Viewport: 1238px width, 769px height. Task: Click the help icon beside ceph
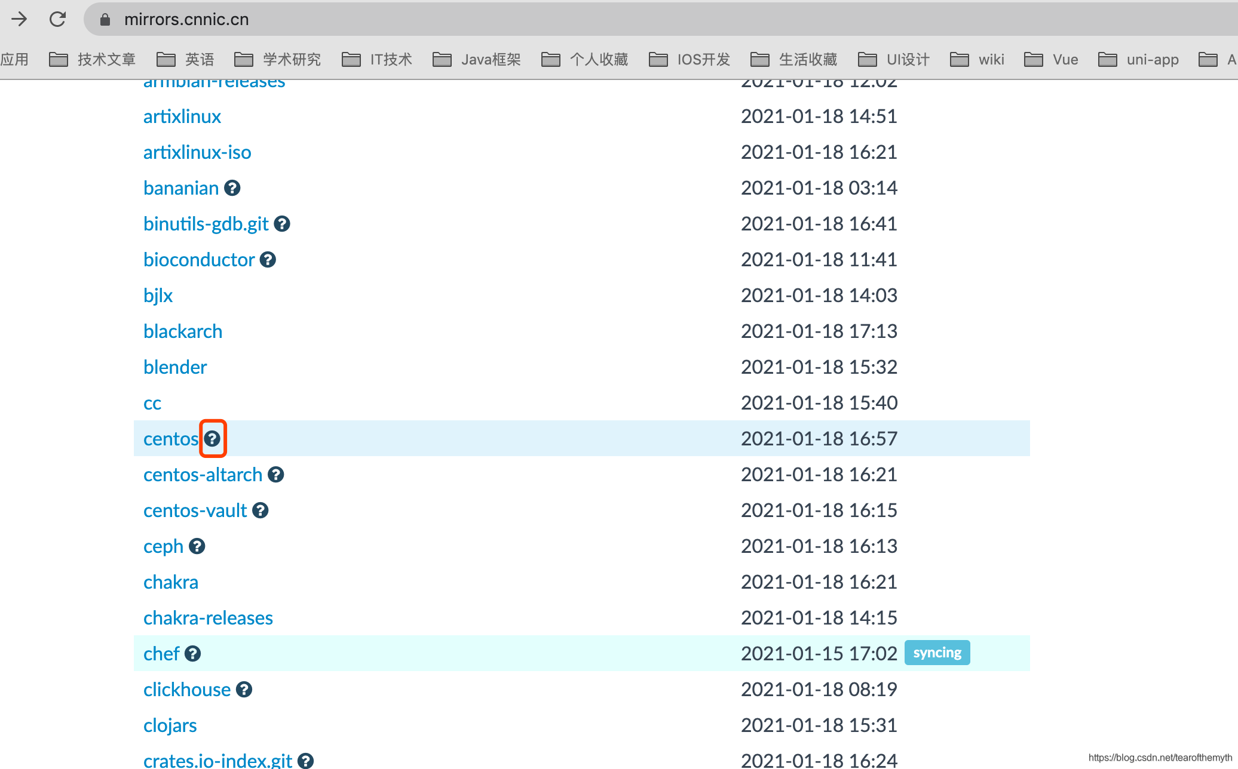pyautogui.click(x=197, y=546)
